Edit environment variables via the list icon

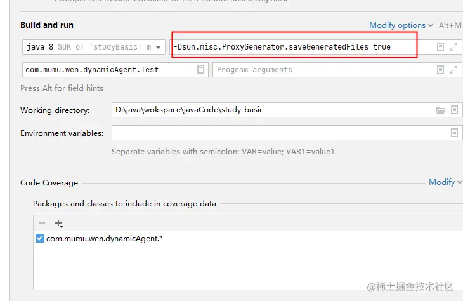[454, 133]
